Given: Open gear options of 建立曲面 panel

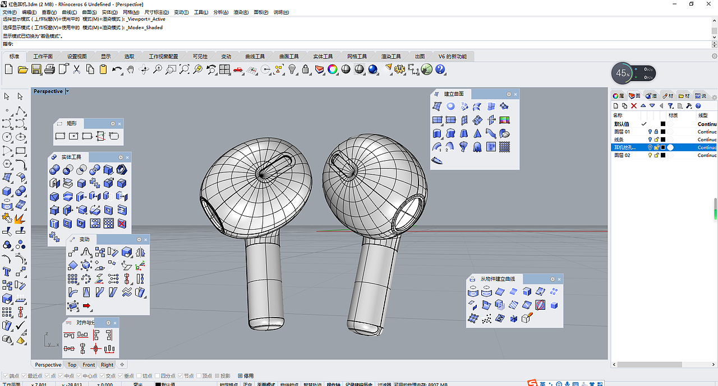Looking at the screenshot, I should tap(509, 94).
